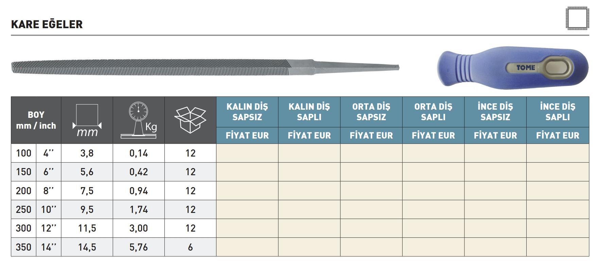This screenshot has width=599, height=272.
Task: Click the square cross-section icon top right
Action: (x=577, y=18)
